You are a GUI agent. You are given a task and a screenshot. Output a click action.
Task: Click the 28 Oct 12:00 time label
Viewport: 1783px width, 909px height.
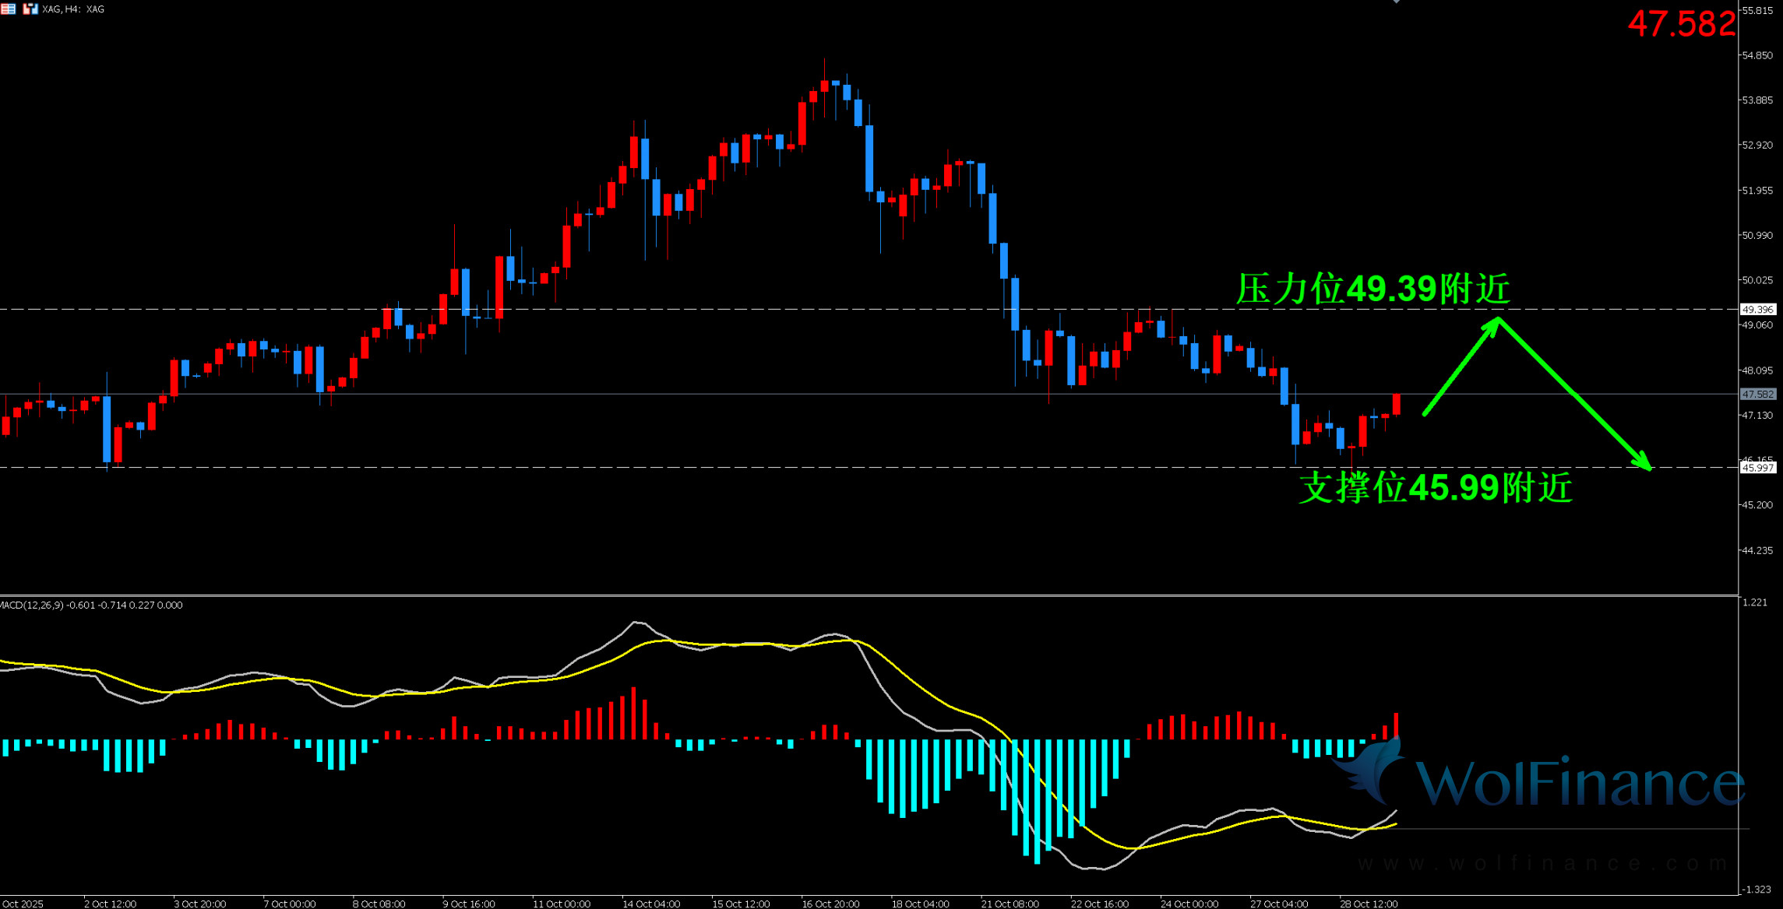click(1369, 904)
